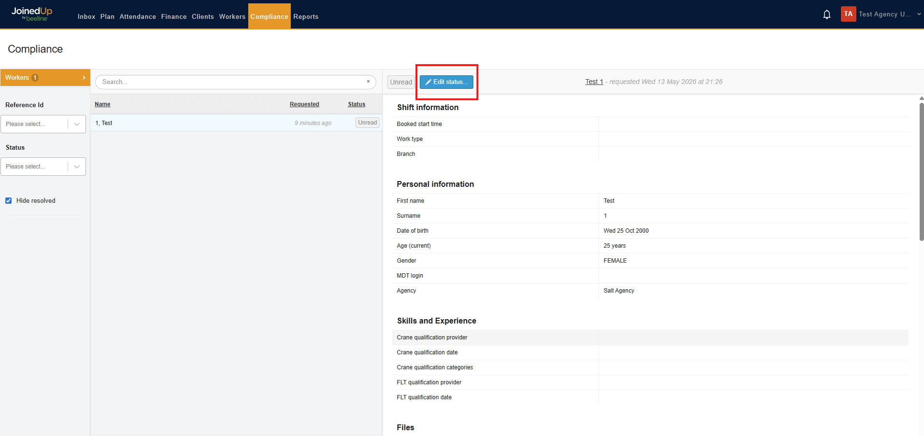
Task: Select the '1, Test' worker row
Action: (x=236, y=123)
